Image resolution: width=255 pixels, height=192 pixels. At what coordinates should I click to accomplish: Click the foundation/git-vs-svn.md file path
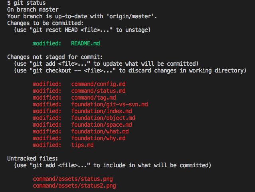pos(110,104)
